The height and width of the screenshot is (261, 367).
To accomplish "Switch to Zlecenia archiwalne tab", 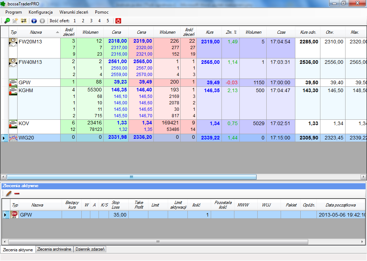I will [54, 249].
